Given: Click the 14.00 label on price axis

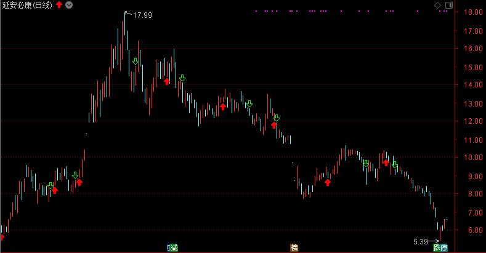Looking at the screenshot, I should (472, 85).
